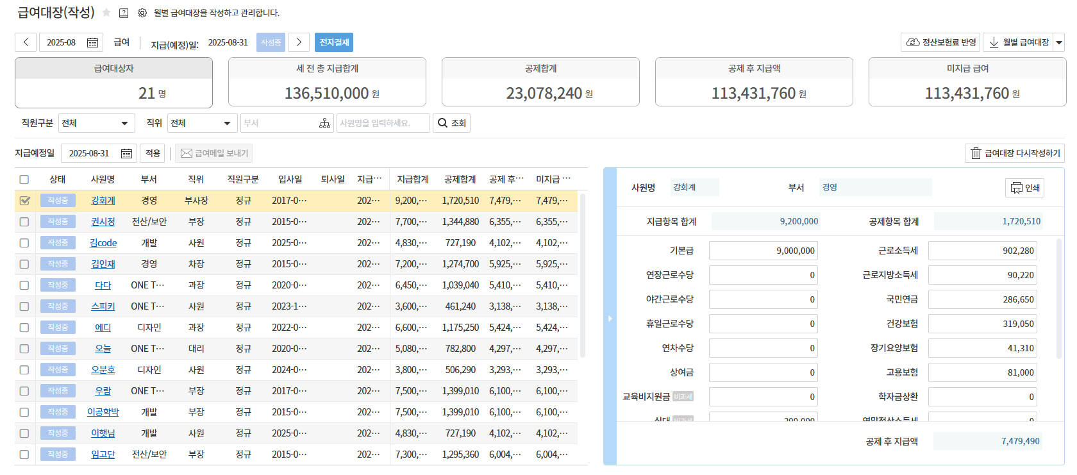This screenshot has height=475, width=1077.
Task: Select the 미지급 급여 summary card
Action: (x=967, y=82)
